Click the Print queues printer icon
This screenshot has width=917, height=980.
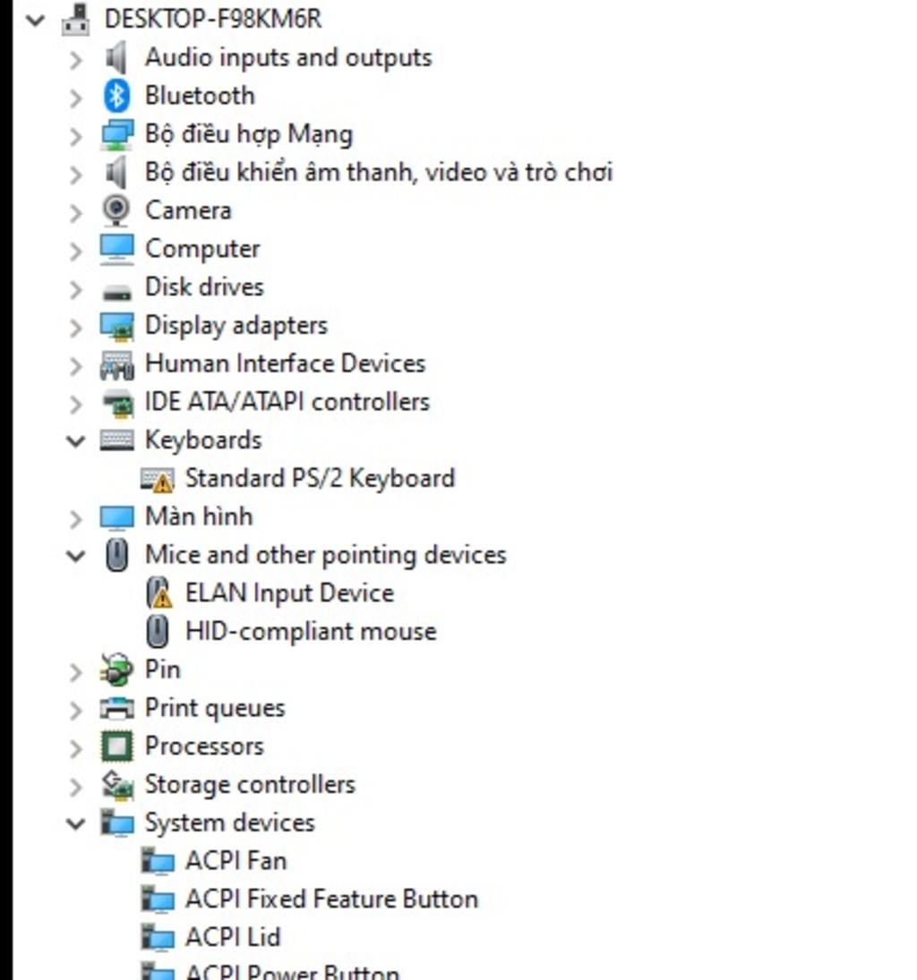coord(116,708)
